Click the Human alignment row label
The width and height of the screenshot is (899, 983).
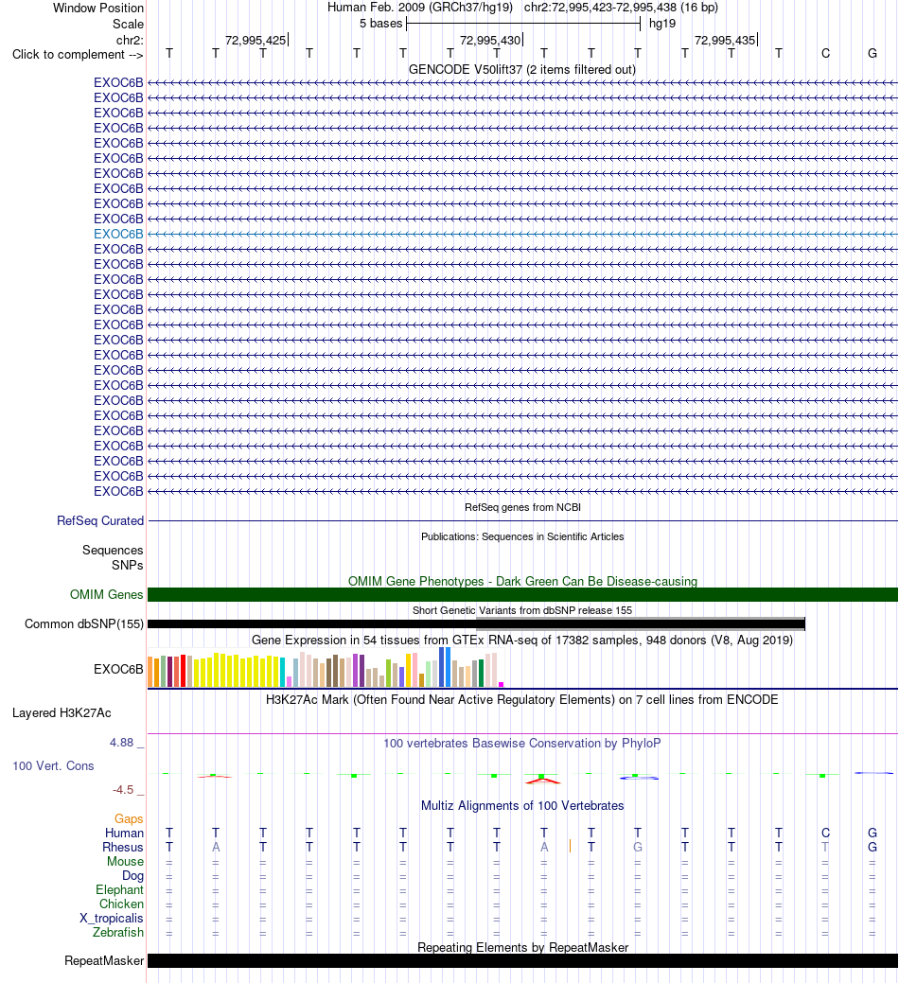124,834
